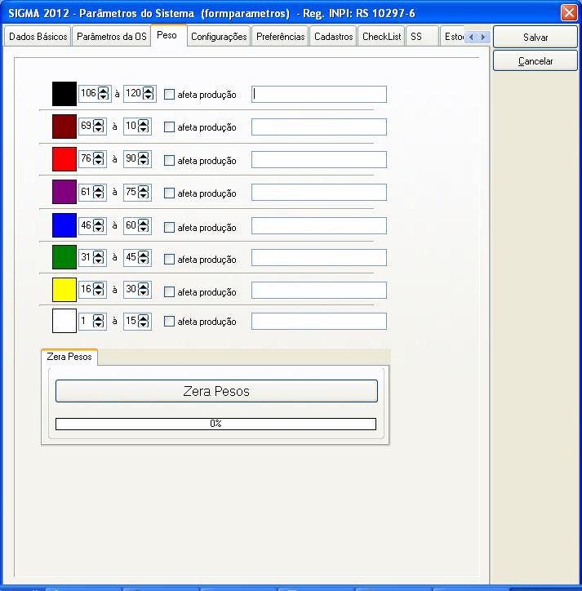Switch to the Parâmetros da OS tab

tap(111, 37)
